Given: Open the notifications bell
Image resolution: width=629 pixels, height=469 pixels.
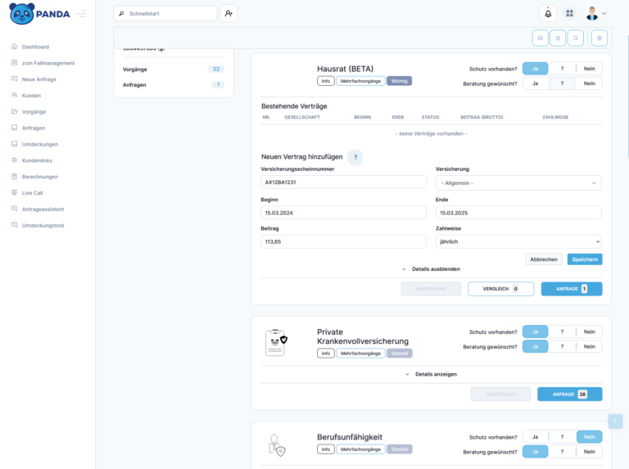Looking at the screenshot, I should coord(548,13).
